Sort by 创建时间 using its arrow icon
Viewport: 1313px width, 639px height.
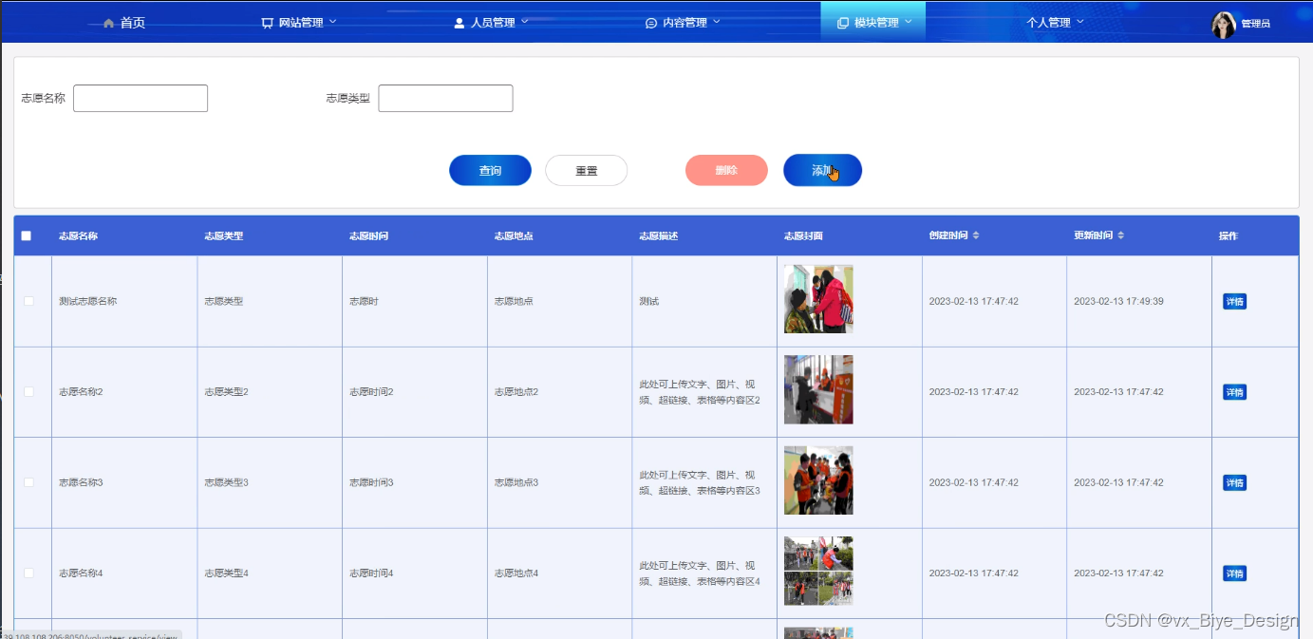976,235
